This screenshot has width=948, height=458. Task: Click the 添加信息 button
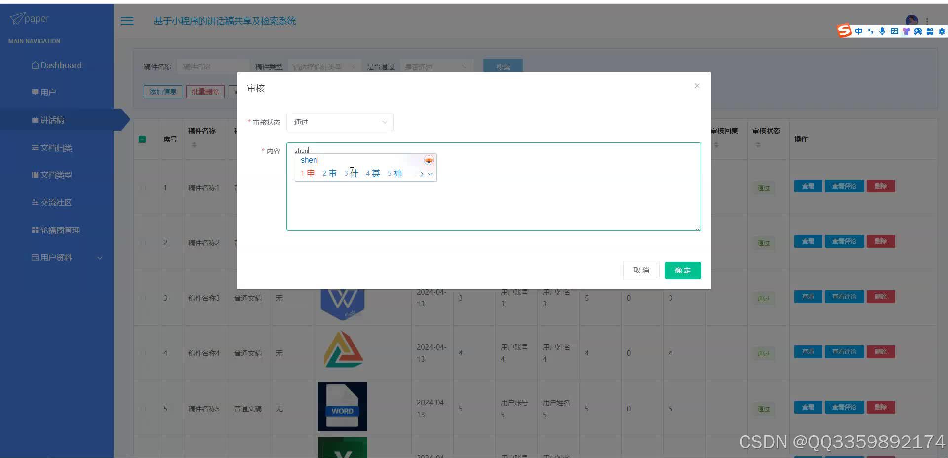163,92
